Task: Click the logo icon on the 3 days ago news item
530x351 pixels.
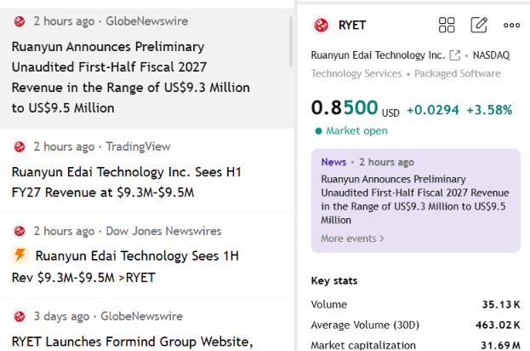Action: click(20, 316)
